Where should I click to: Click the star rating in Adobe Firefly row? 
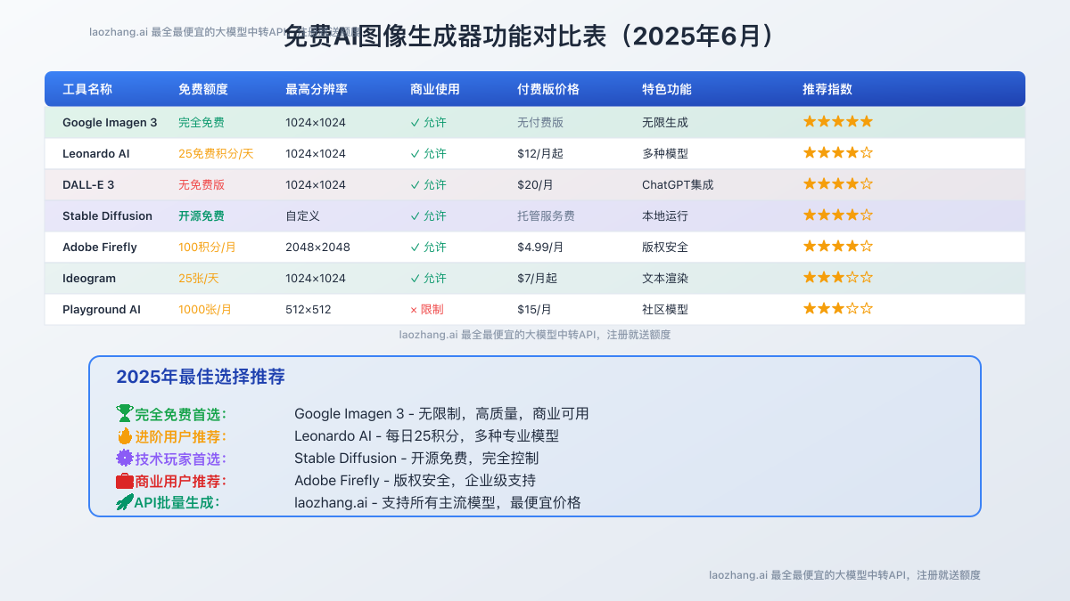(x=838, y=247)
